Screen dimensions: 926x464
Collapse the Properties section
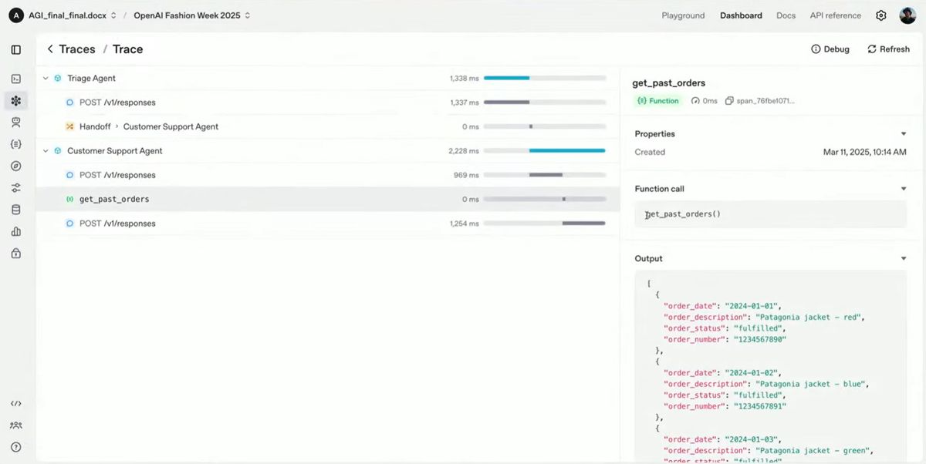(x=904, y=134)
